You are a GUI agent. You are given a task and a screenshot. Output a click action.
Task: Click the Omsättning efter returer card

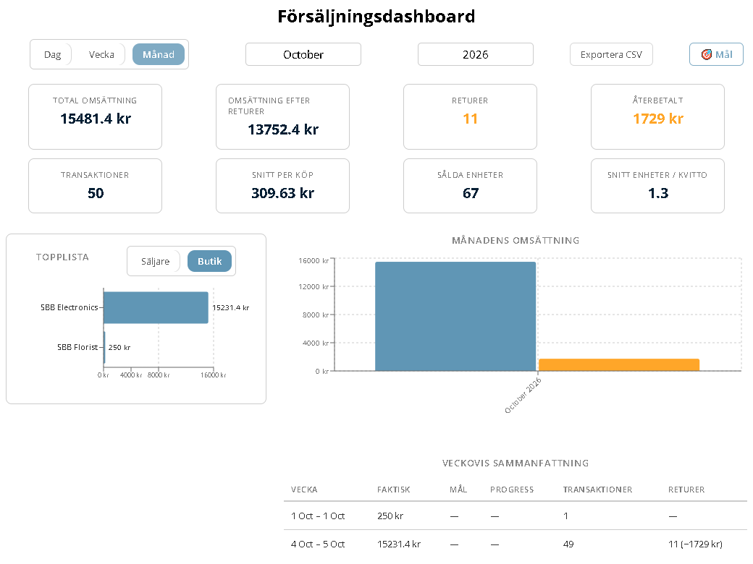[x=282, y=117]
